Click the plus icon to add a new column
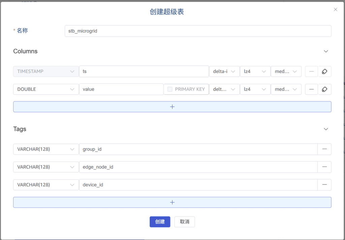This screenshot has width=345, height=240. (x=172, y=106)
